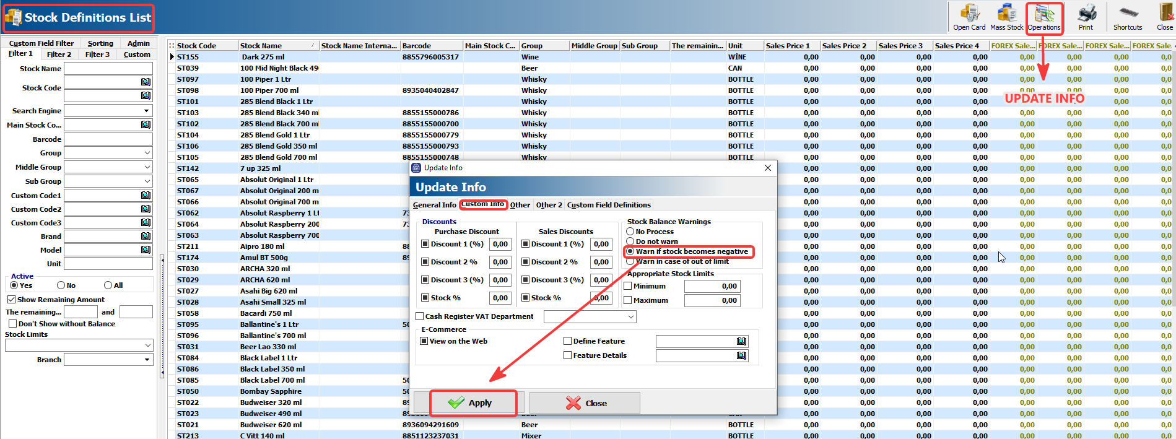Open the Sorting filter tab
Image resolution: width=1176 pixels, height=439 pixels.
point(100,43)
